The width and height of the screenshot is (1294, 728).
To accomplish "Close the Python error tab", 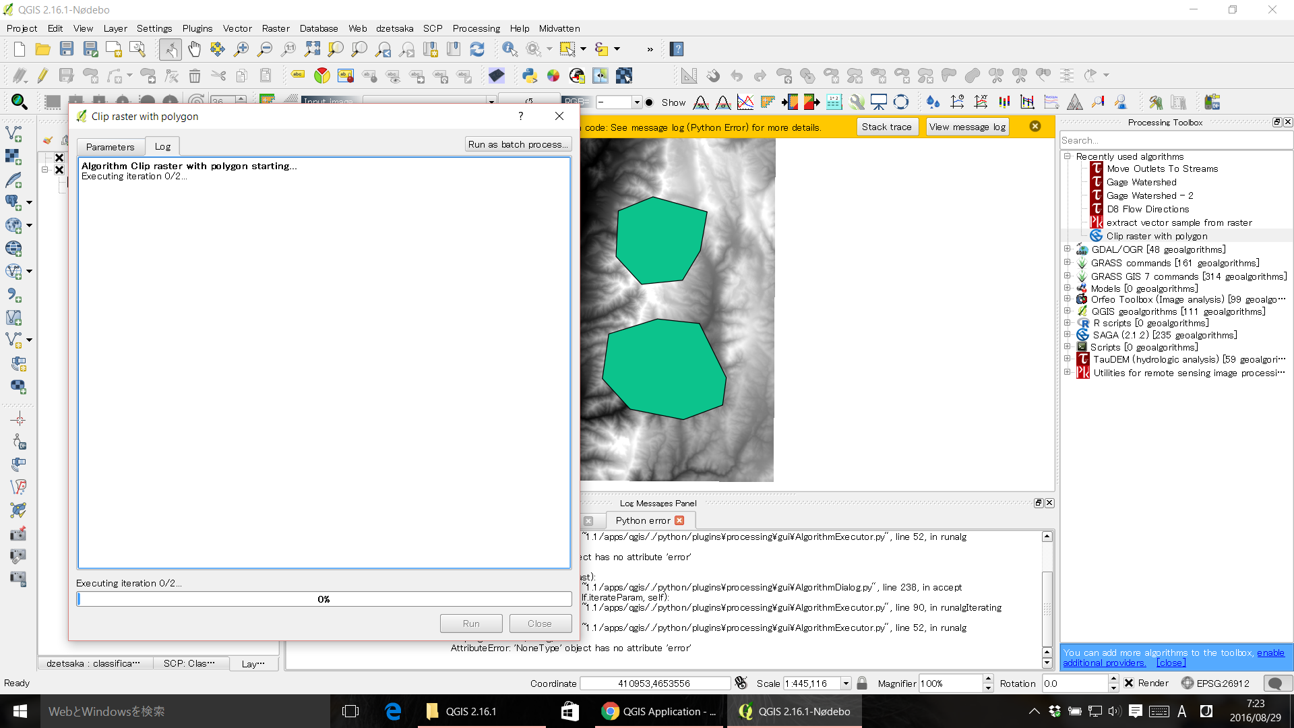I will click(679, 520).
